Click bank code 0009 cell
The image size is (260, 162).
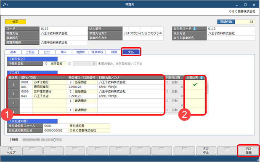(26, 92)
